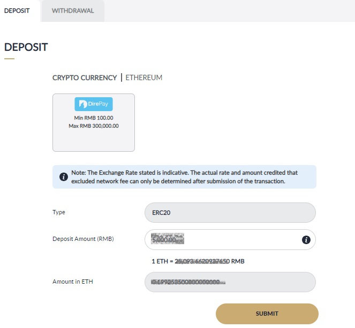This screenshot has width=355, height=328.
Task: Click the Deposit Amount (RMB) label
Action: (x=83, y=239)
